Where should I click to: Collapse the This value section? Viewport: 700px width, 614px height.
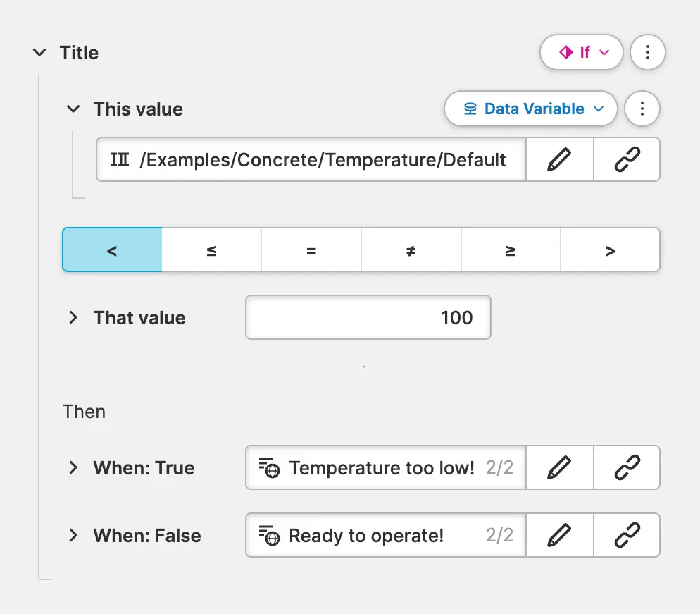[x=73, y=109]
